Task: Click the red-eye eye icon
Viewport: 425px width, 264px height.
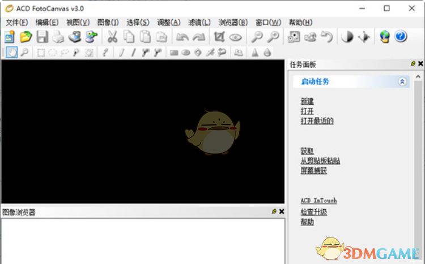Action: tap(235, 37)
